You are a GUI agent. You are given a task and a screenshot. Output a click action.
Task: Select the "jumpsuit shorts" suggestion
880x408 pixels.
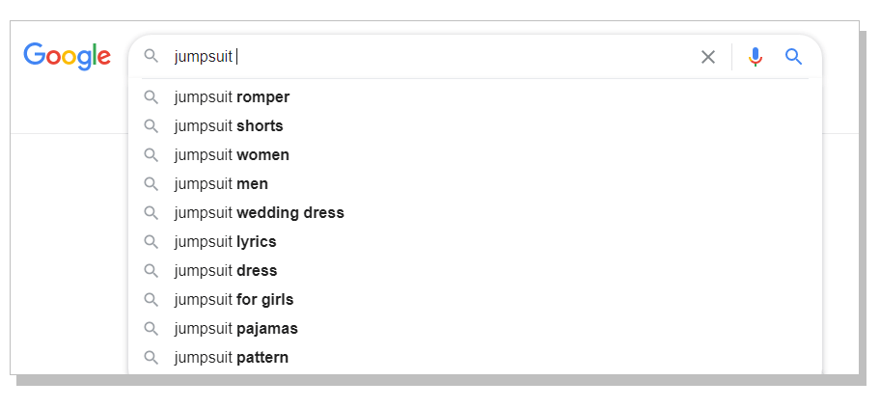[229, 126]
